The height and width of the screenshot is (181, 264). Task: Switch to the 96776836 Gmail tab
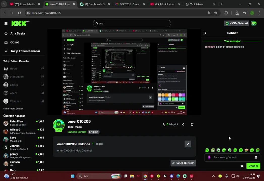click(x=130, y=4)
